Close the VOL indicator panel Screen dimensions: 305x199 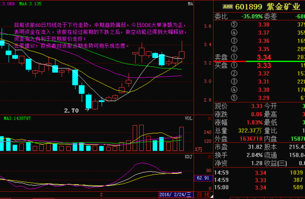click(209, 119)
